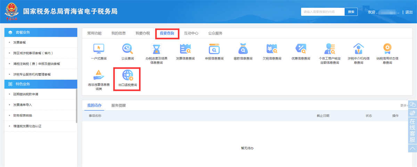Click the 公众查询 icon

click(127, 49)
